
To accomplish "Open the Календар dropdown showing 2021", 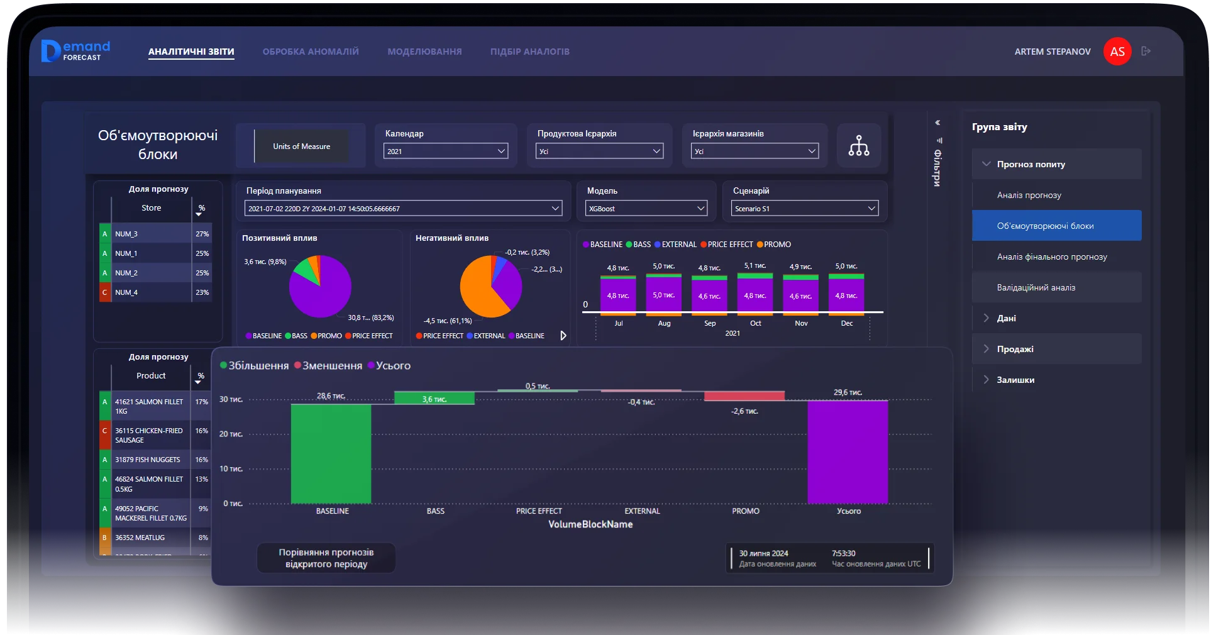I will click(x=445, y=151).
